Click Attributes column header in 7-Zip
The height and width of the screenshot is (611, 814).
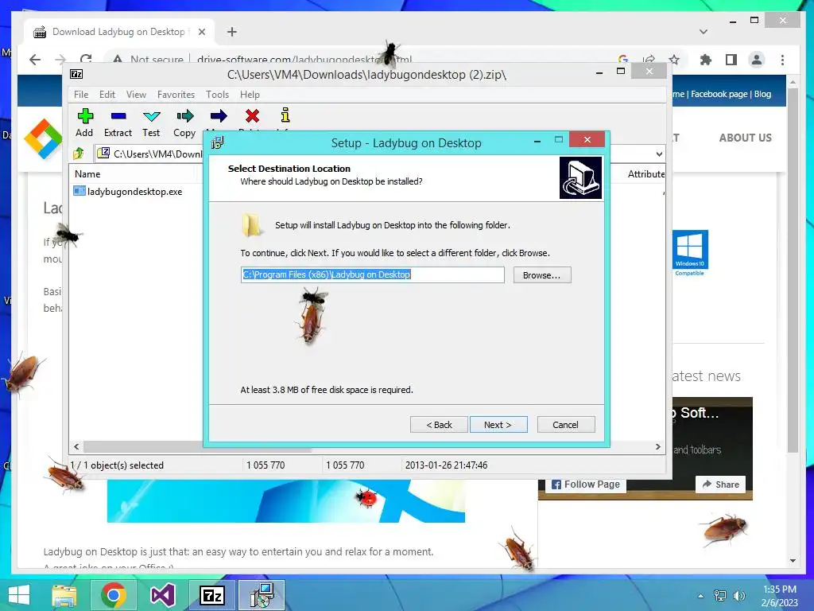coord(645,174)
